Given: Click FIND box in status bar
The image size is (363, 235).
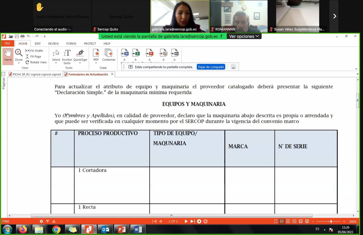Looking at the screenshot, I should point(20,221).
